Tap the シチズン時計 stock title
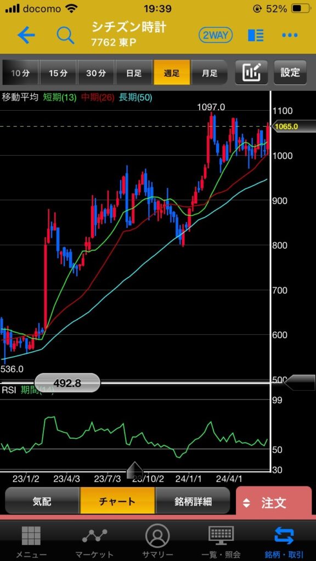The width and height of the screenshot is (316, 561). click(x=128, y=27)
